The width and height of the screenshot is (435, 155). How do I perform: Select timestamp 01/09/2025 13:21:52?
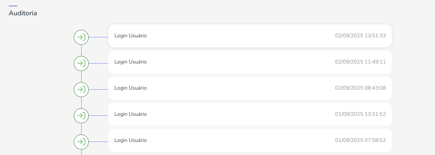click(360, 114)
